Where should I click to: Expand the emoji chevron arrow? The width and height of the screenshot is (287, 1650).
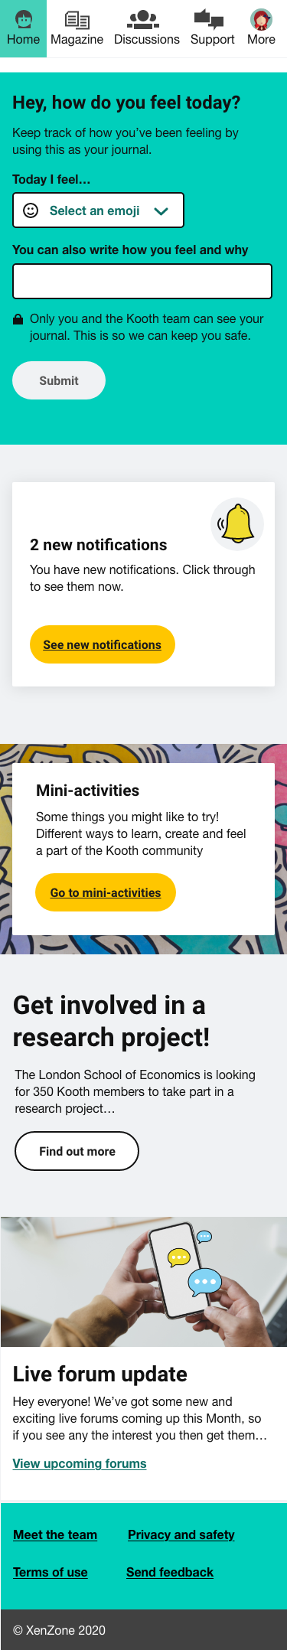point(161,211)
